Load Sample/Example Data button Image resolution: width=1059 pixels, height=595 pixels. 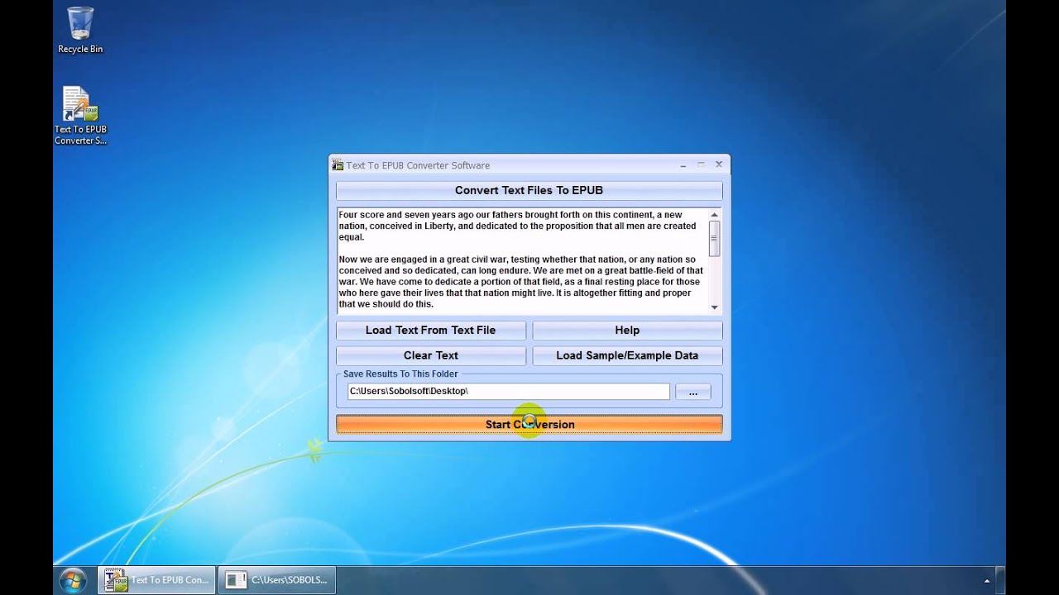click(x=627, y=355)
